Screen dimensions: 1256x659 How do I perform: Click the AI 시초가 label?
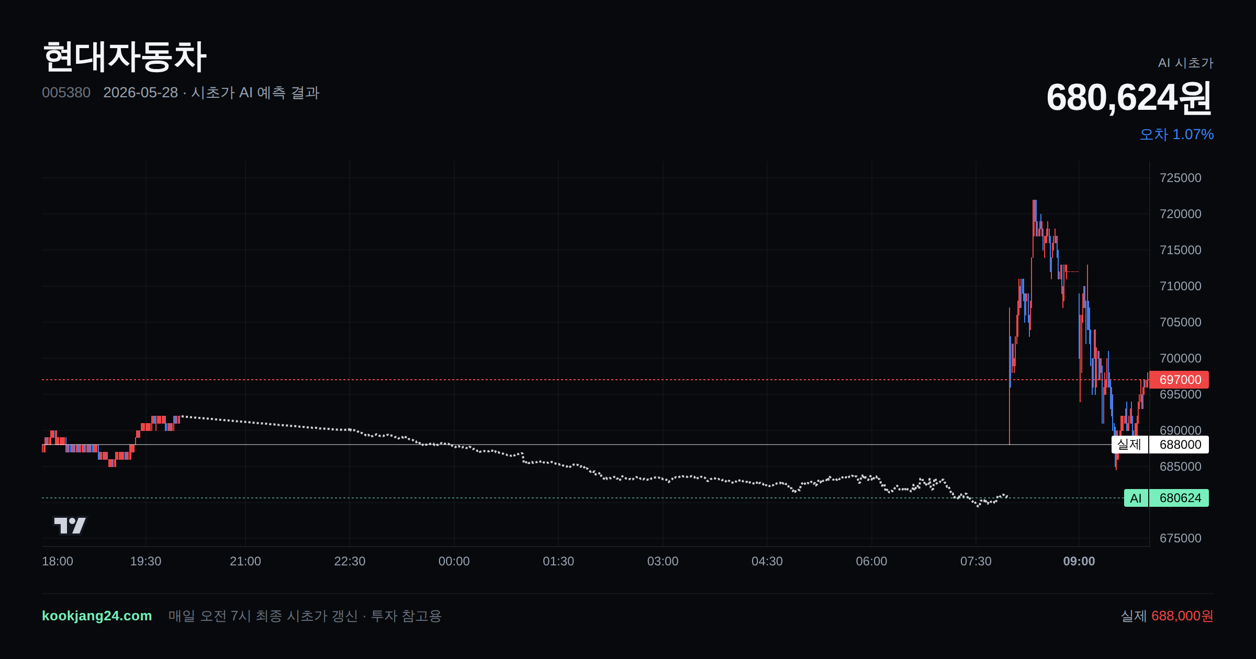click(1185, 63)
